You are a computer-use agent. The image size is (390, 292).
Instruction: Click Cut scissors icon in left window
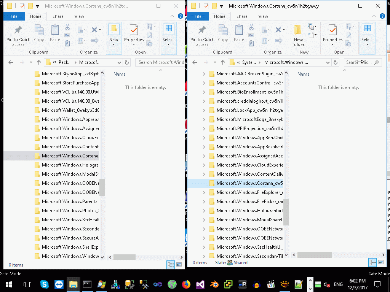pyautogui.click(x=67, y=27)
